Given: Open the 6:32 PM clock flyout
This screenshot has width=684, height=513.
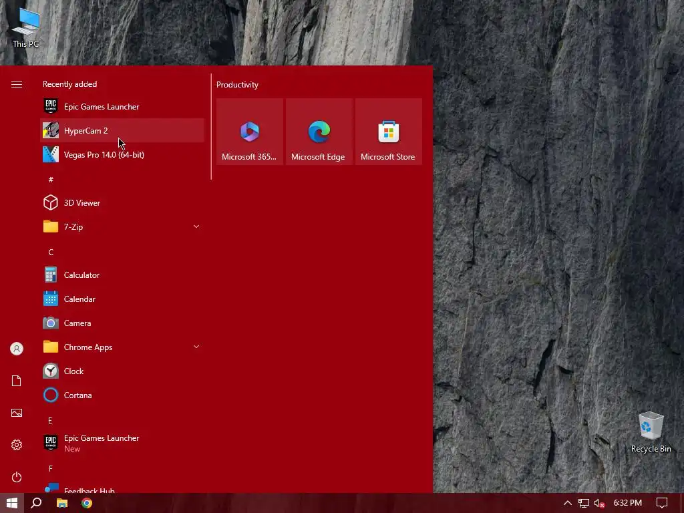Looking at the screenshot, I should [x=628, y=503].
